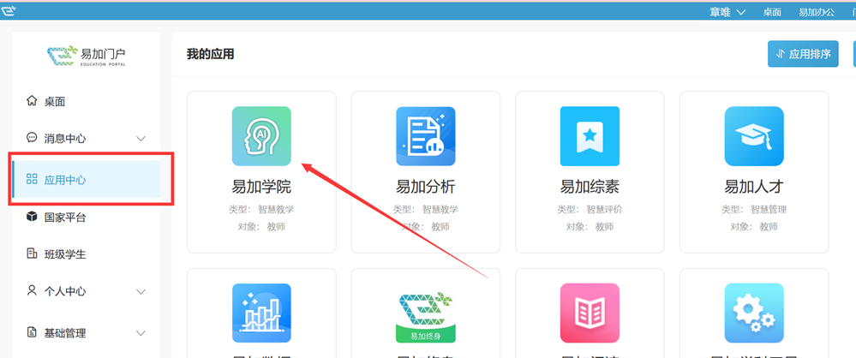Open the 易加终身 app icon

tap(426, 318)
